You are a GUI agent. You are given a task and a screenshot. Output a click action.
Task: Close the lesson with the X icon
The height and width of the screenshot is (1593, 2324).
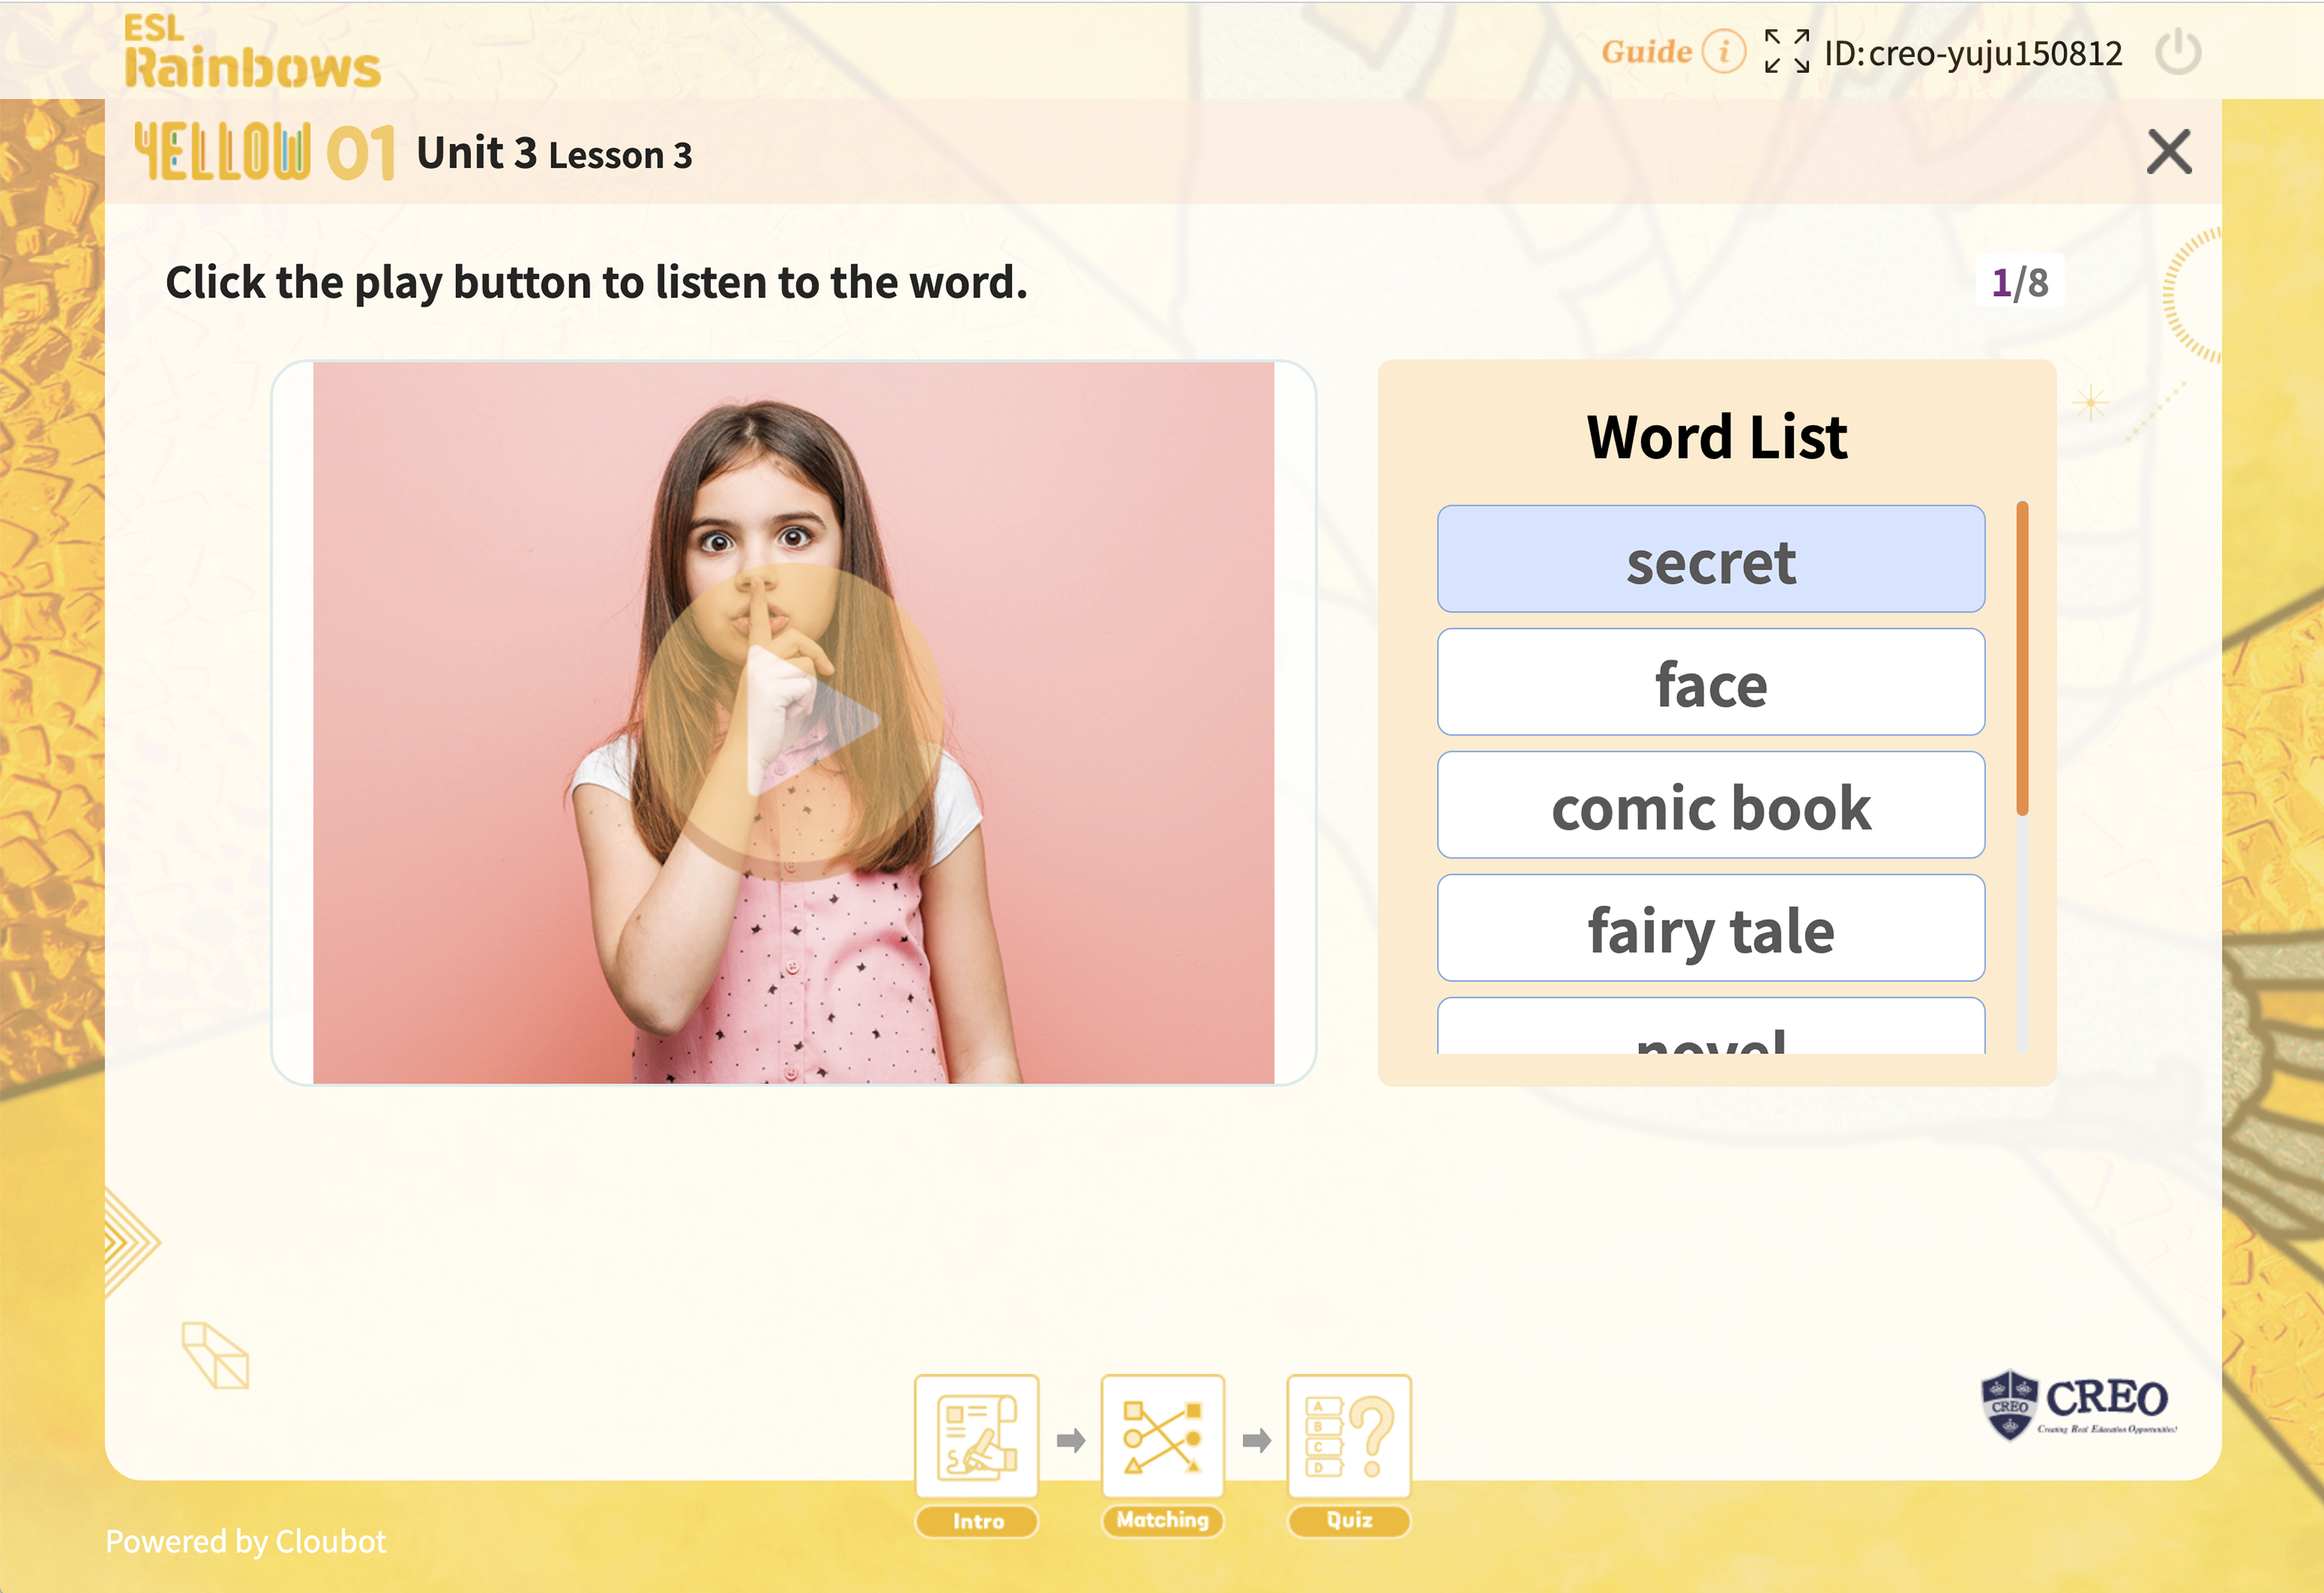[2168, 152]
